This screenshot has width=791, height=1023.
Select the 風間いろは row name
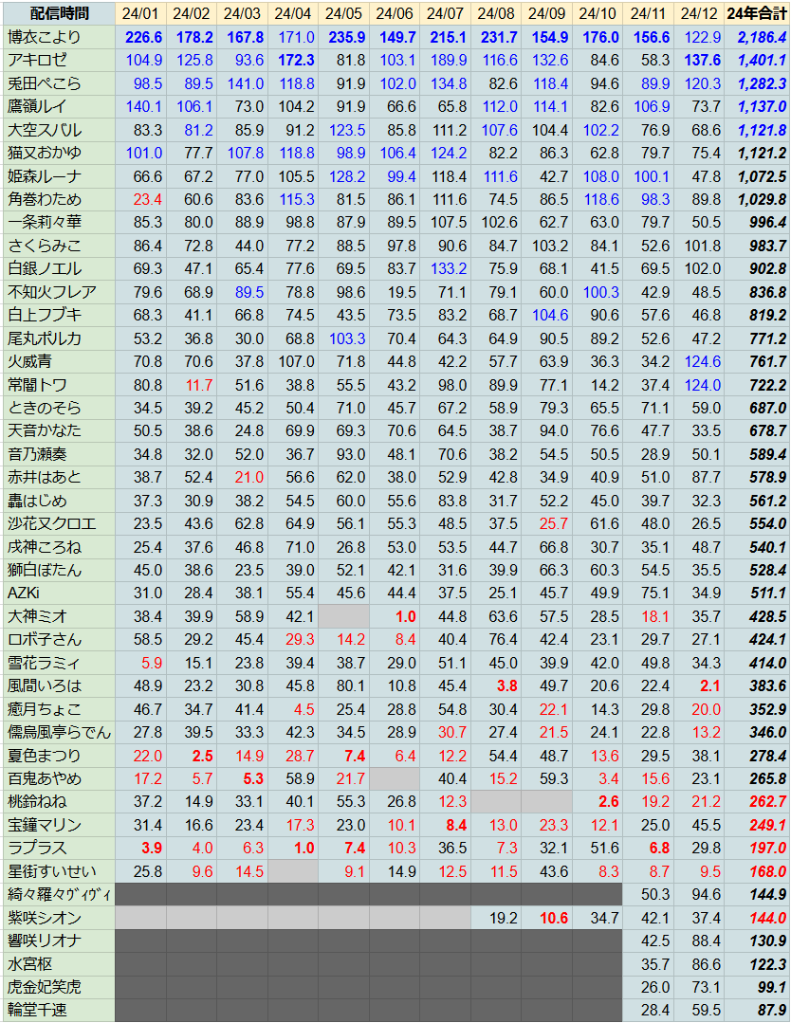coord(60,685)
